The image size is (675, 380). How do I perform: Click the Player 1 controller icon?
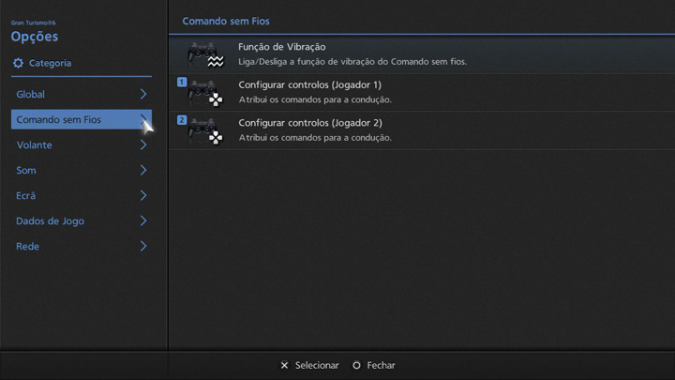tap(204, 92)
